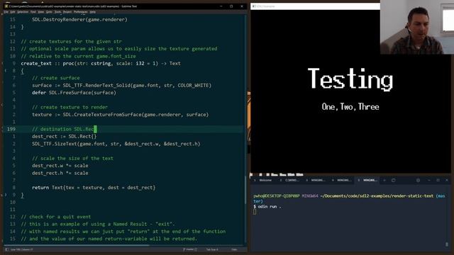Screen dimensions: 454x255
Task: Toggle the side bar icon in status bar
Action: (6, 249)
